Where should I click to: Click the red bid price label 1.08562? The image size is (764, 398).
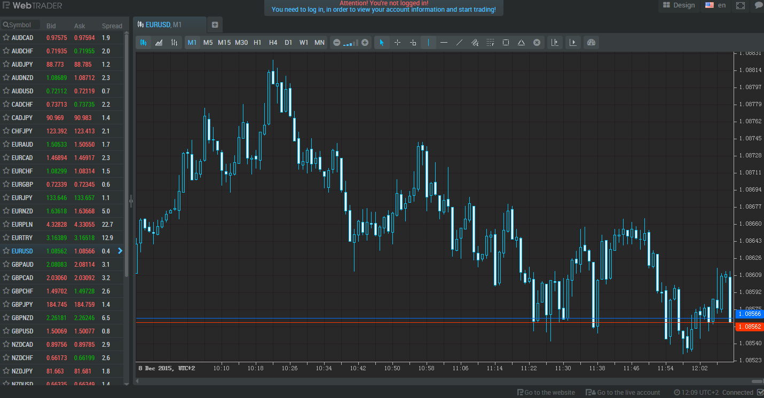749,327
